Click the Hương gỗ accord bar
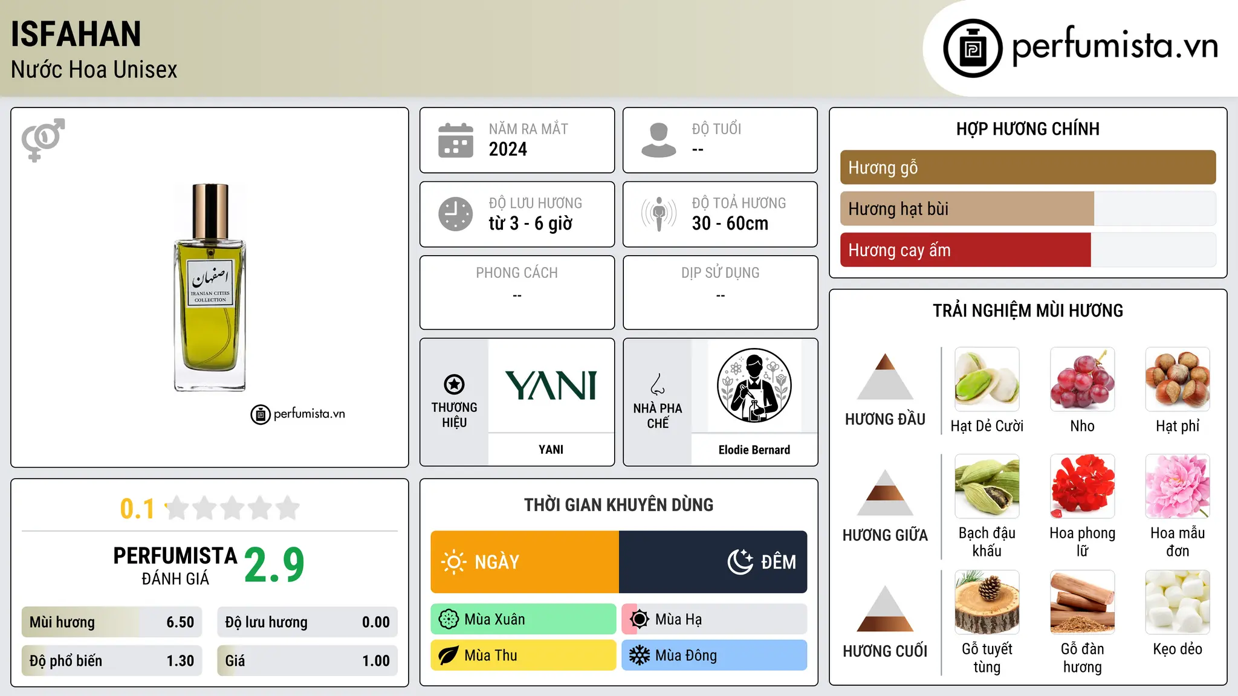This screenshot has width=1238, height=696. (1028, 167)
